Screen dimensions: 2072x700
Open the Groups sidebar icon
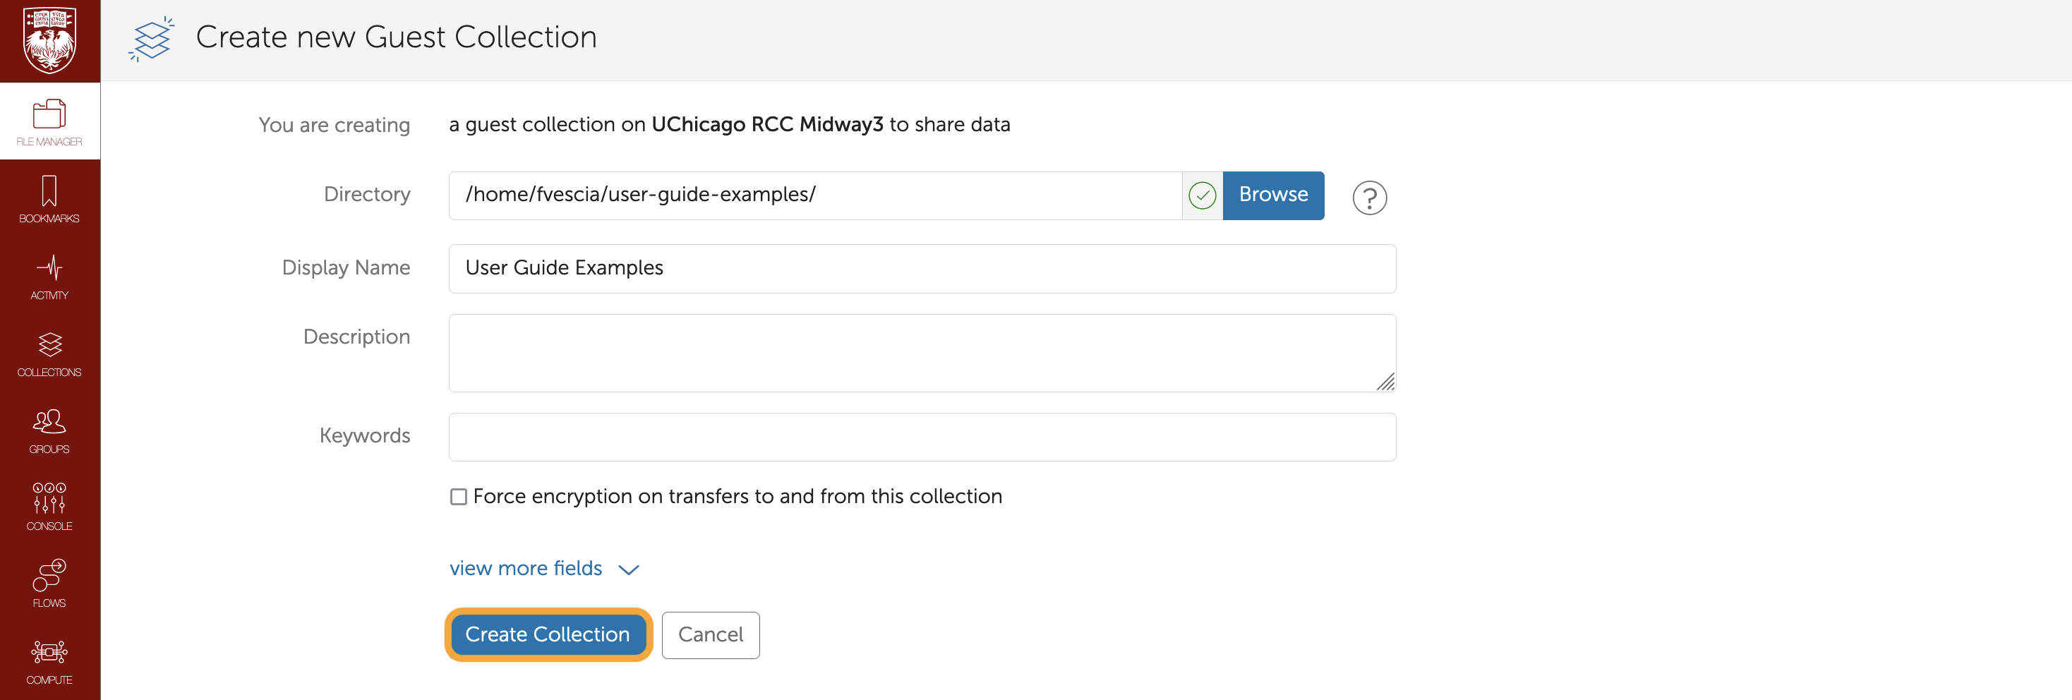pyautogui.click(x=49, y=430)
